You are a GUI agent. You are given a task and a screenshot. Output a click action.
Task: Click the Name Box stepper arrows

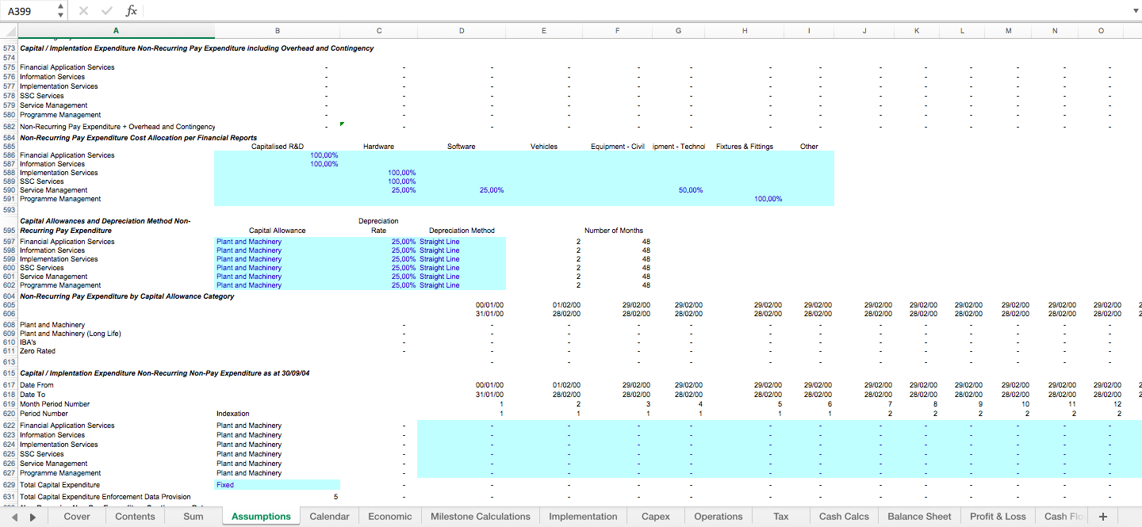pos(61,10)
